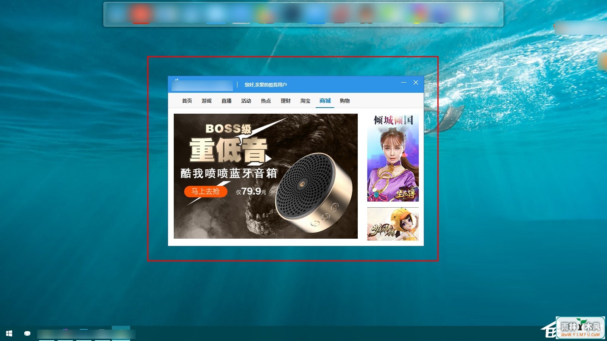Select the 直播 tab
The height and width of the screenshot is (341, 607).
(226, 101)
